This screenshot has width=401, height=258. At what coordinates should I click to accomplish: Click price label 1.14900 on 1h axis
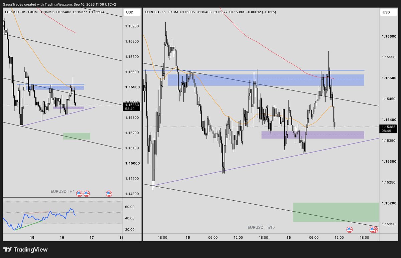click(x=132, y=179)
